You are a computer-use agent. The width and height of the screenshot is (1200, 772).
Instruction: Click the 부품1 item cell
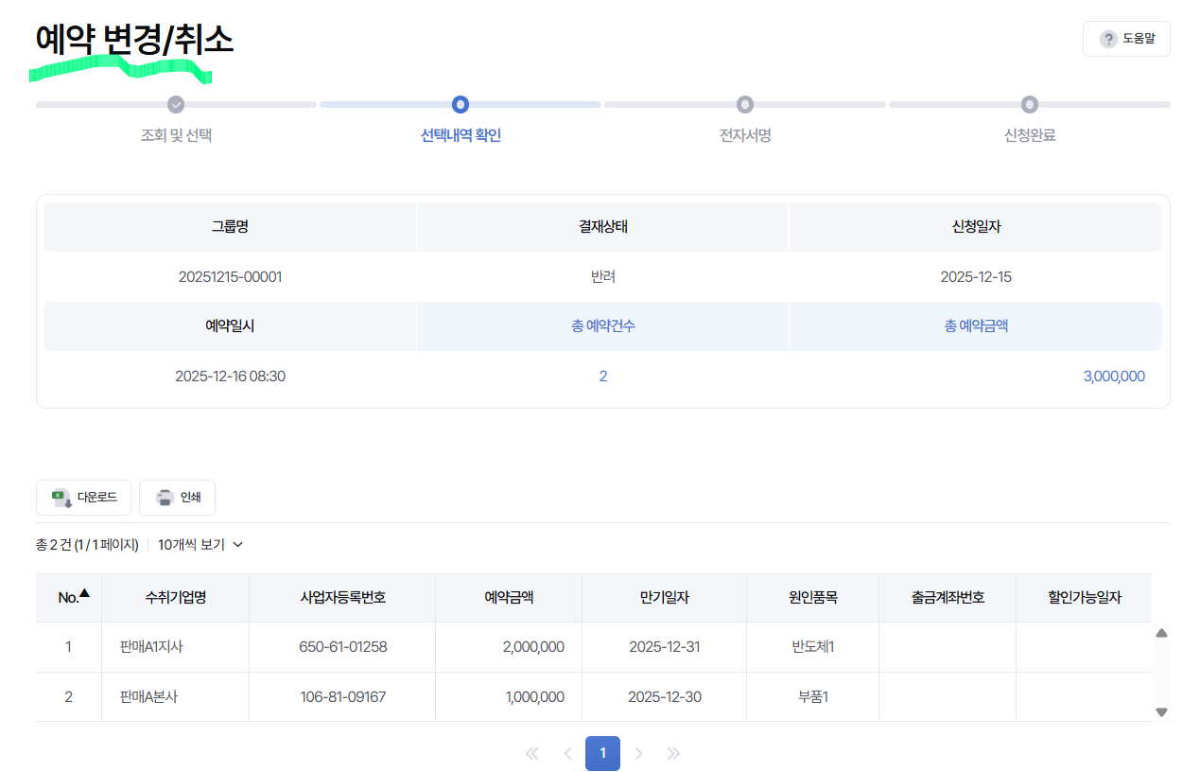pyautogui.click(x=813, y=697)
